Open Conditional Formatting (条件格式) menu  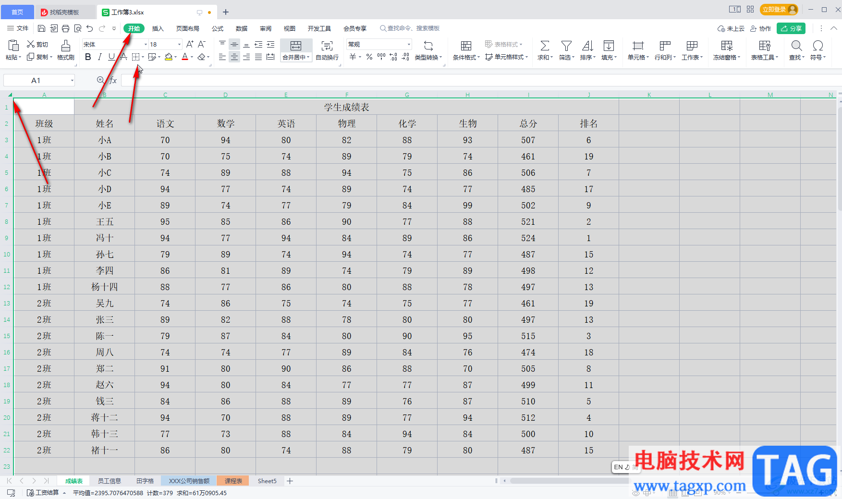tap(466, 50)
